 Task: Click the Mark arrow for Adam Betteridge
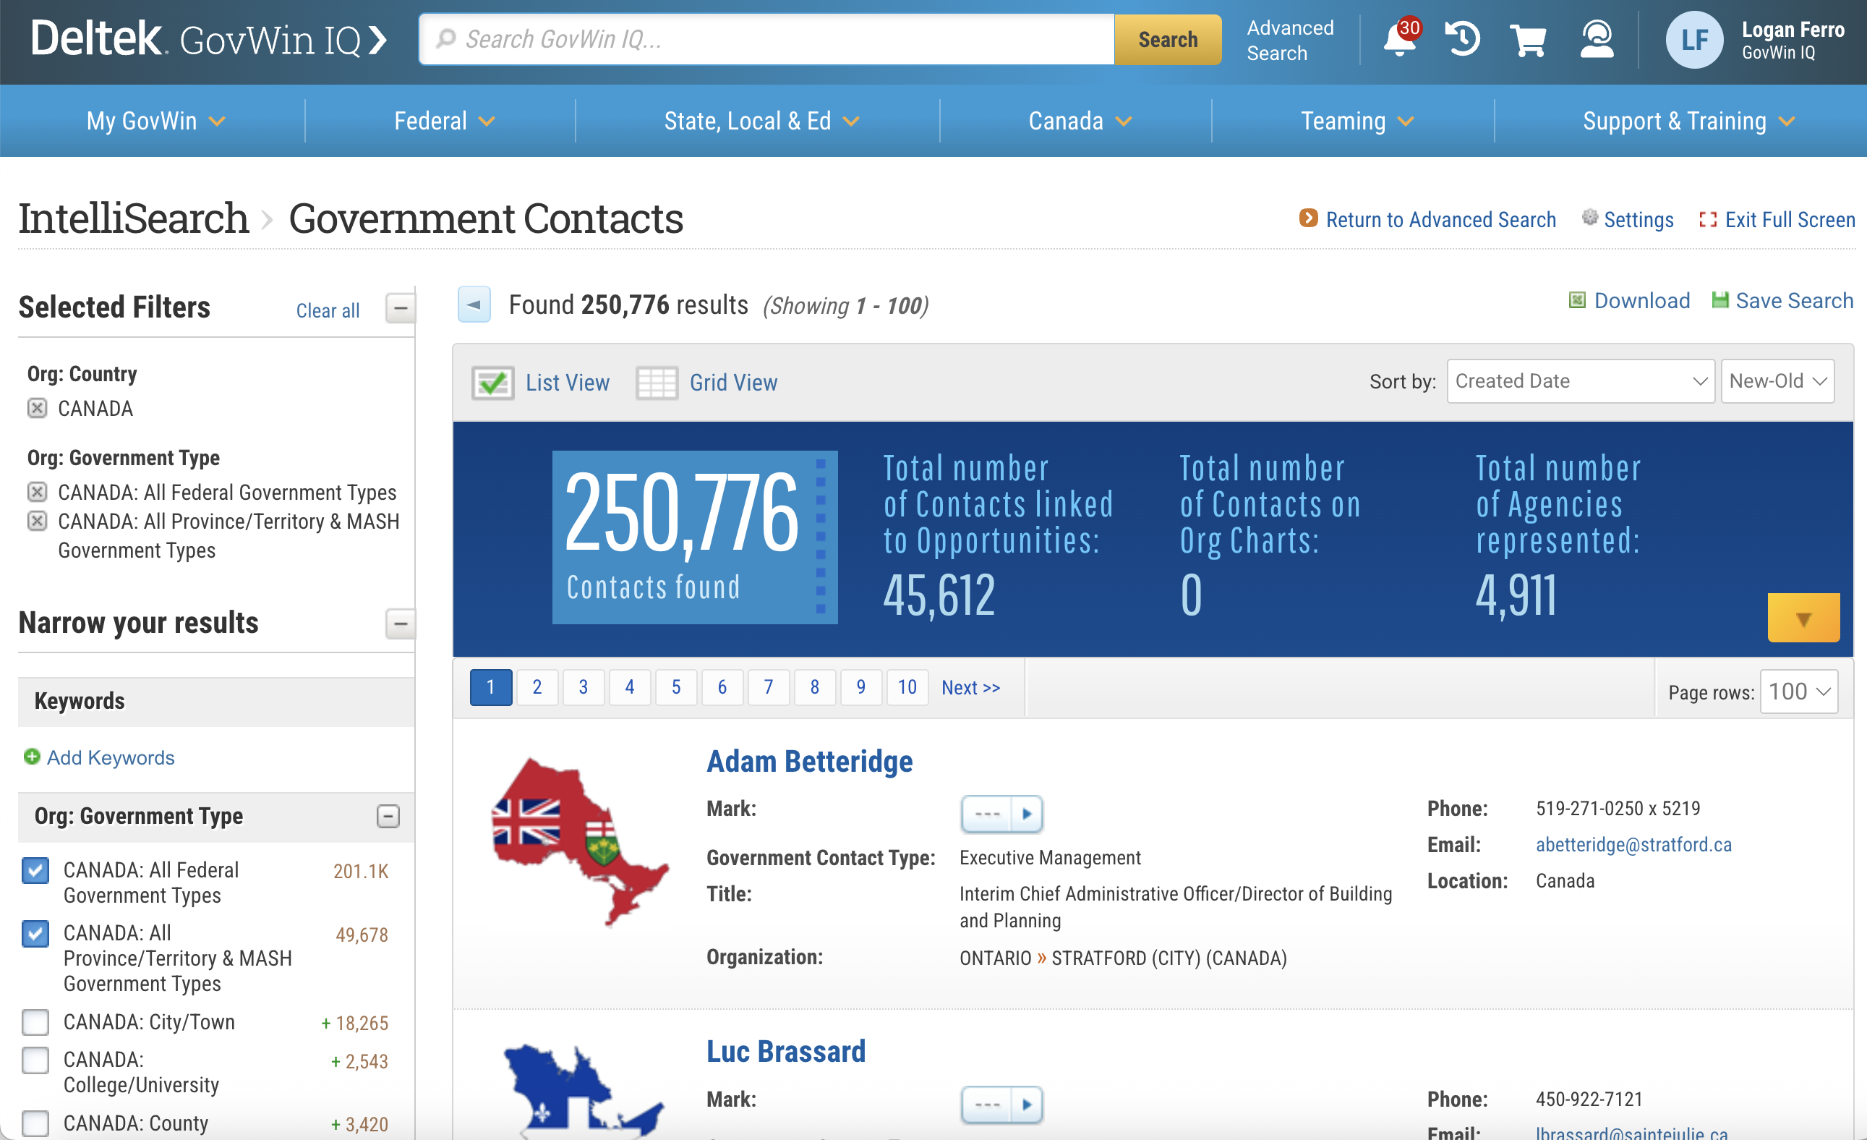[1027, 813]
